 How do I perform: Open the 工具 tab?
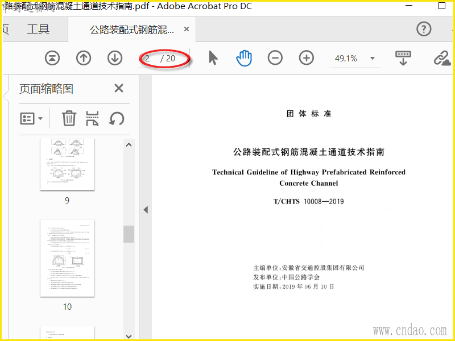pos(38,29)
